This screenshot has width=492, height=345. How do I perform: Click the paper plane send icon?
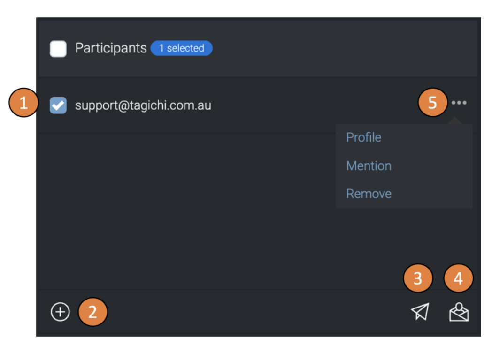pyautogui.click(x=420, y=312)
